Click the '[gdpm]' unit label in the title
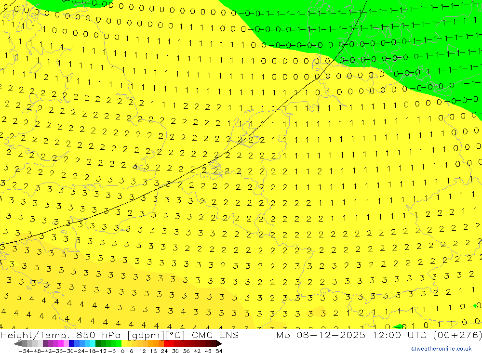The image size is (482, 353). pos(146,335)
